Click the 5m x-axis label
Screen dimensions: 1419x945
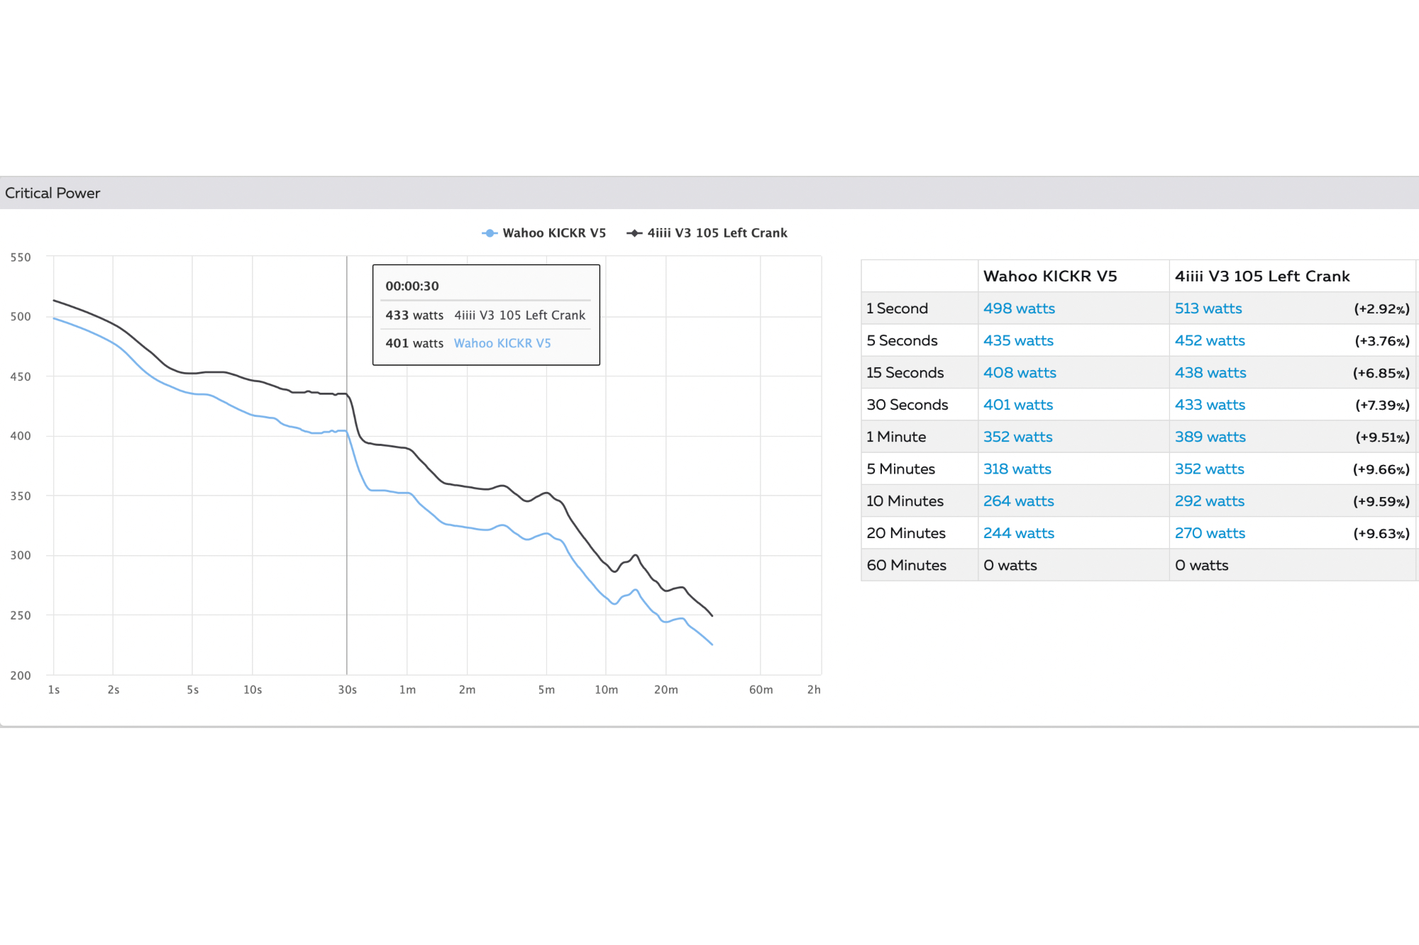tap(546, 690)
